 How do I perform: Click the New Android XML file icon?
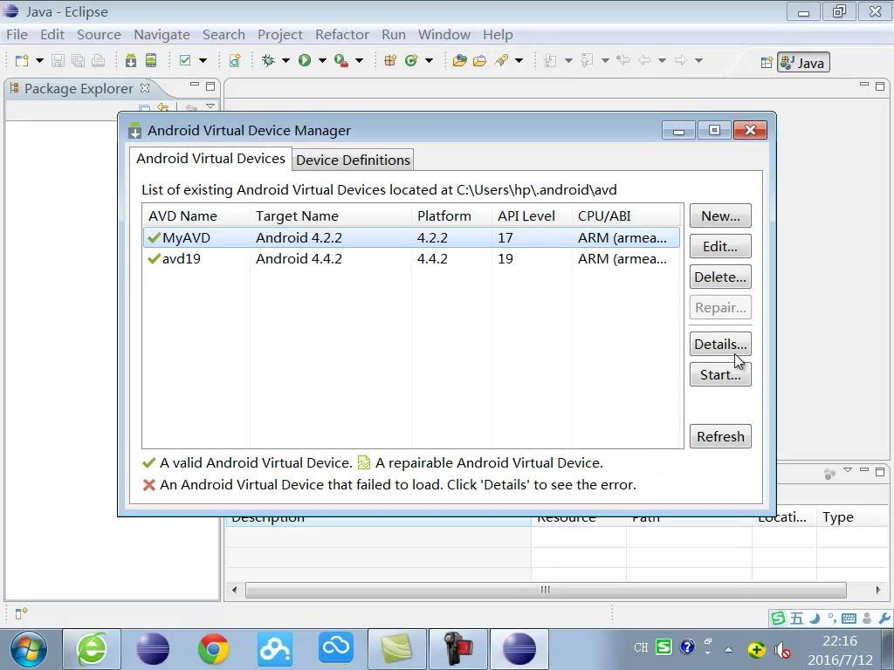pyautogui.click(x=235, y=60)
